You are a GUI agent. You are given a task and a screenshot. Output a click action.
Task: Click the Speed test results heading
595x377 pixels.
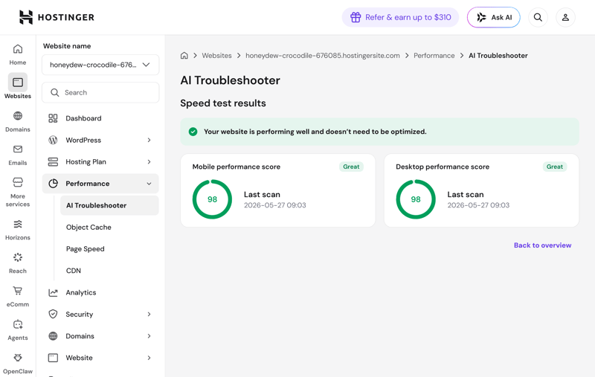223,103
